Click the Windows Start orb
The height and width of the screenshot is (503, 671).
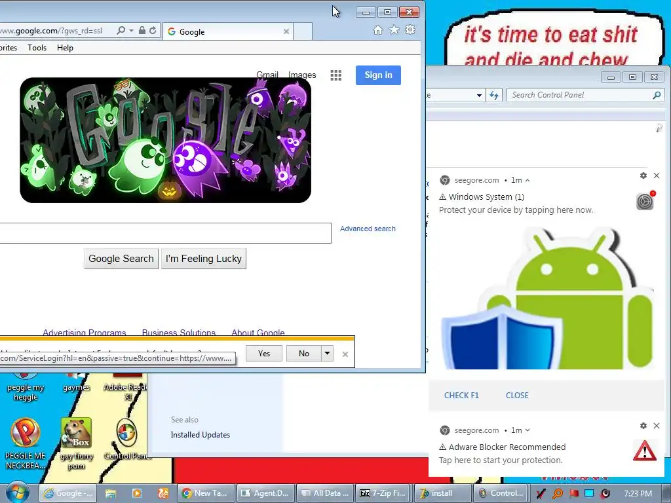18,493
